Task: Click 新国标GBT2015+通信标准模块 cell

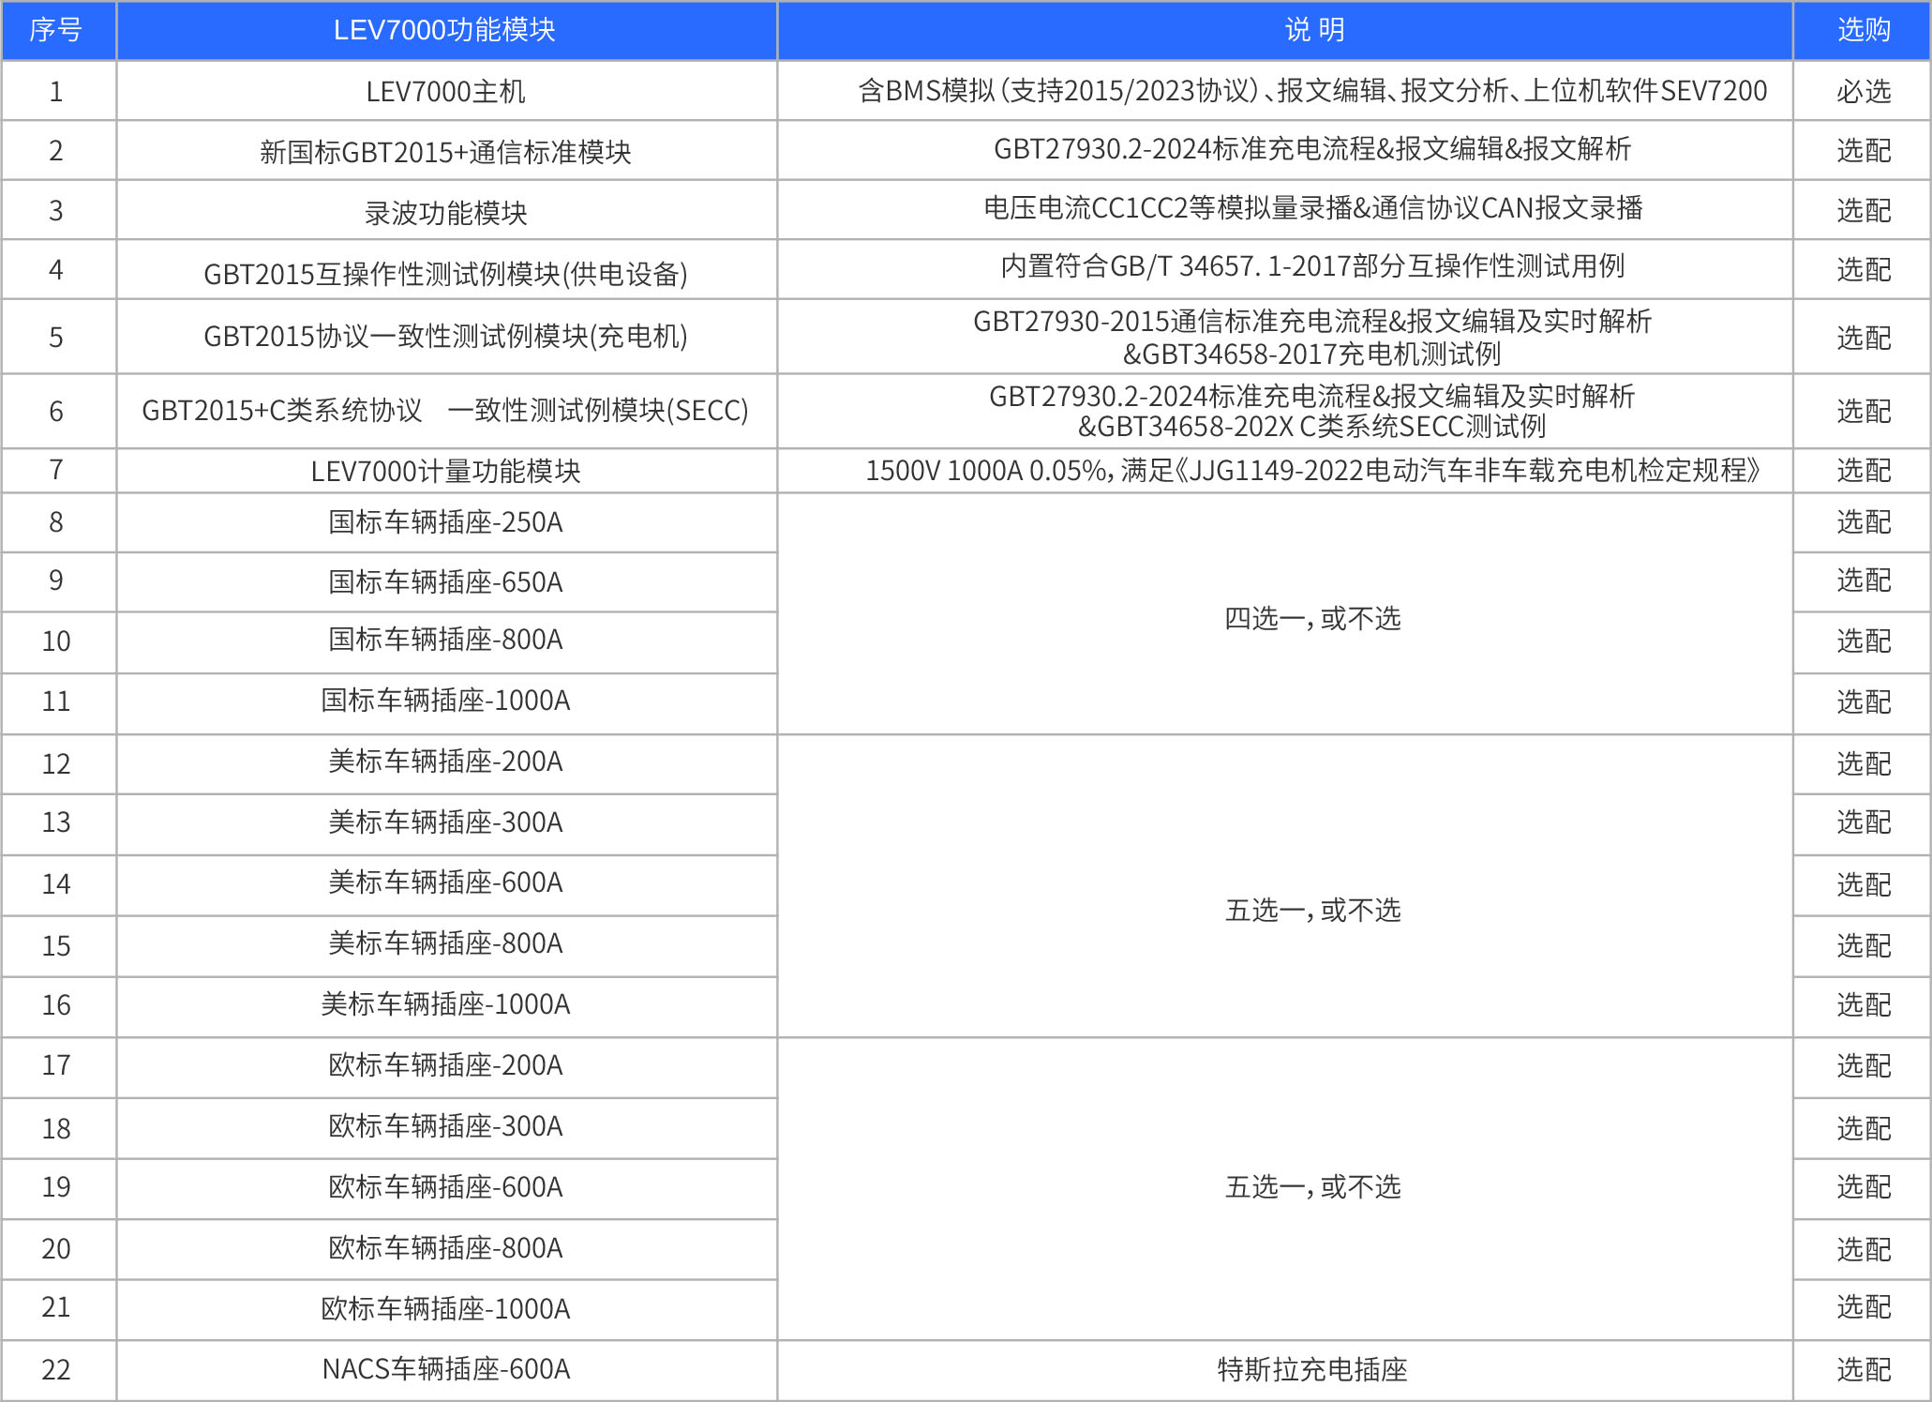Action: (x=445, y=152)
